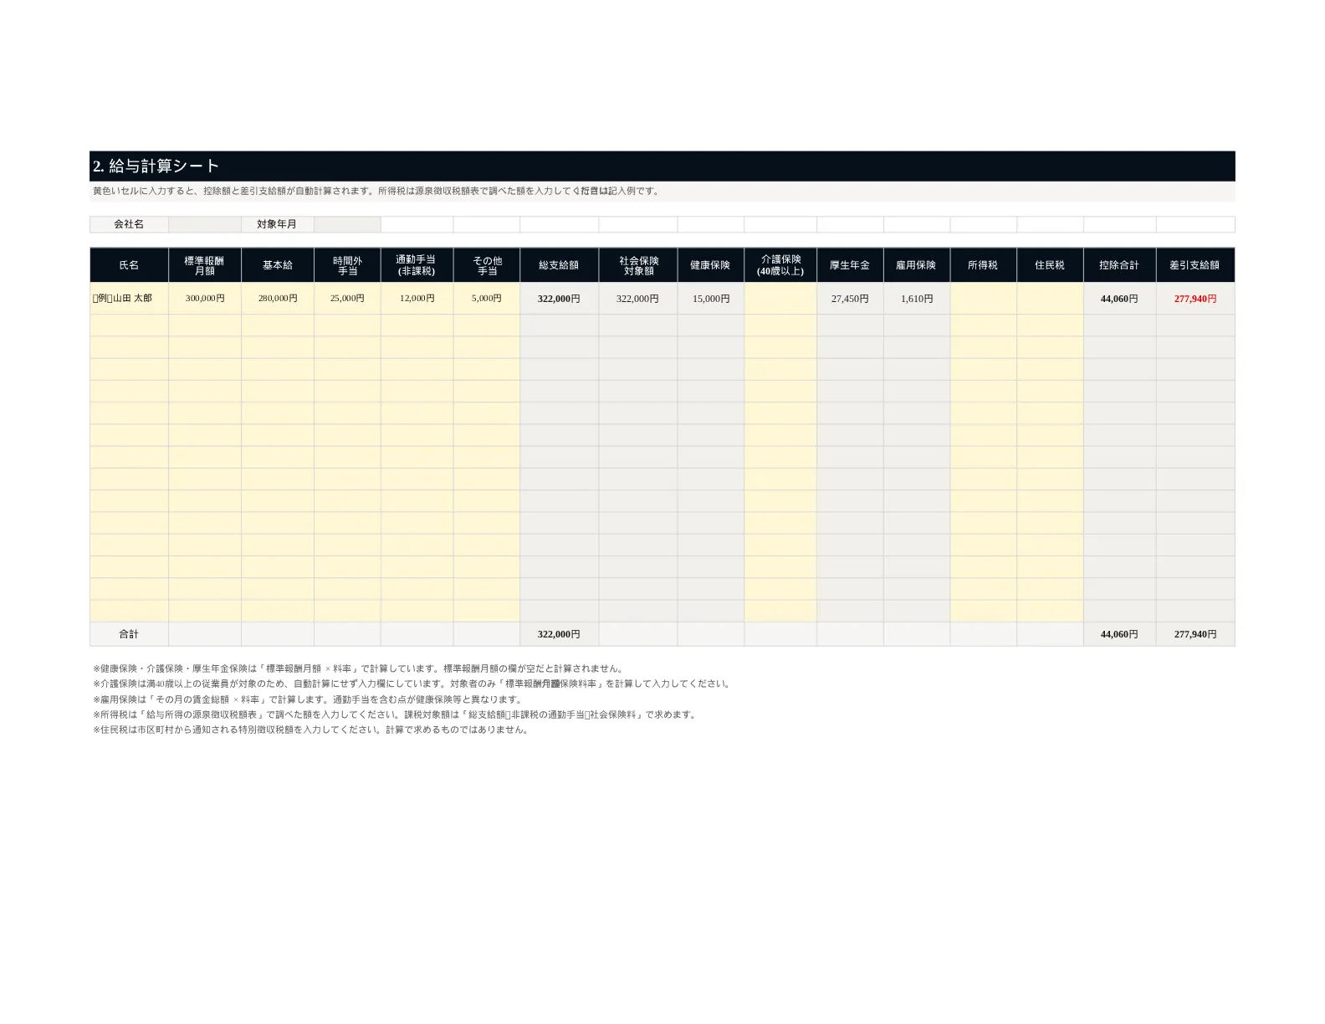This screenshot has width=1325, height=1024.
Task: Click the 322,000円 total in the 合計 row
Action: [559, 634]
